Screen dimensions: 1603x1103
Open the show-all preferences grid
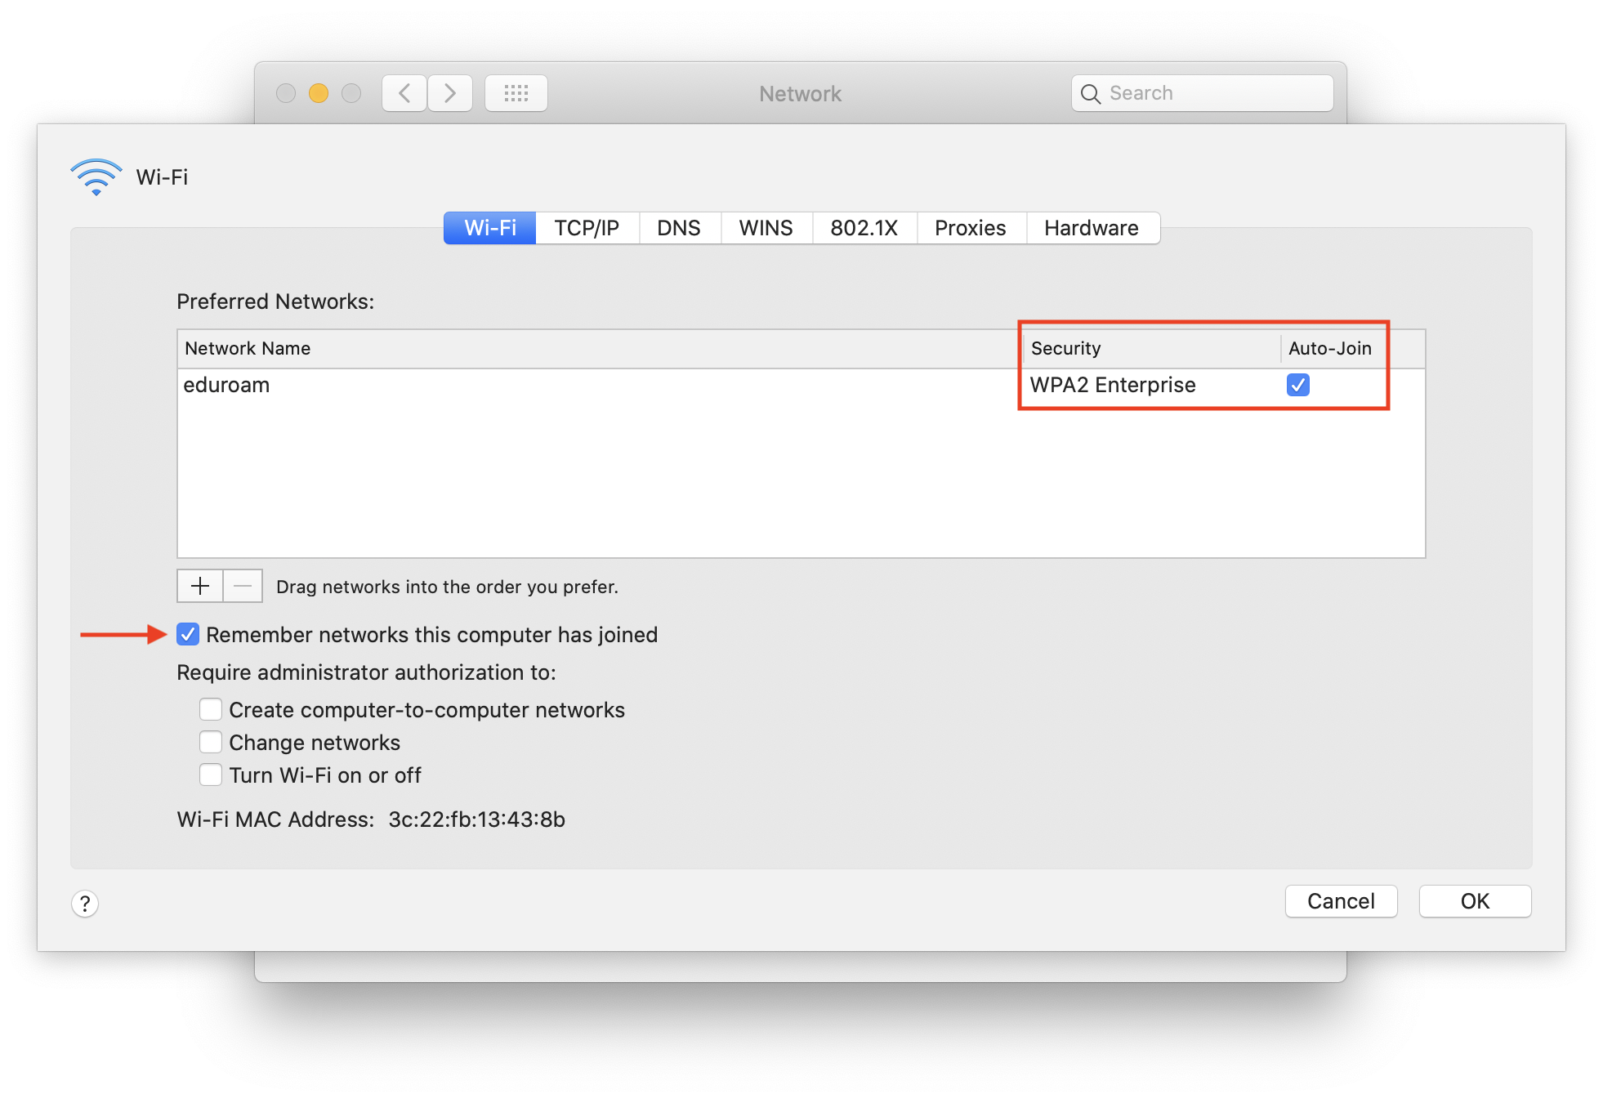[x=516, y=93]
